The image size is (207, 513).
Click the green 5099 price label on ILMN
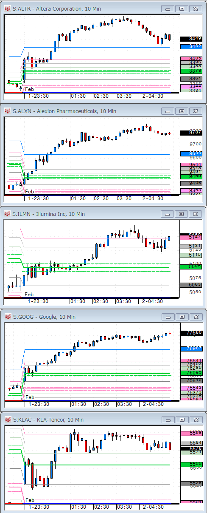click(x=191, y=266)
